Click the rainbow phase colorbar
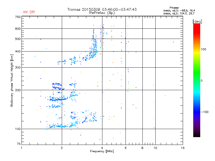The height and width of the screenshot is (161, 215). click(x=197, y=80)
